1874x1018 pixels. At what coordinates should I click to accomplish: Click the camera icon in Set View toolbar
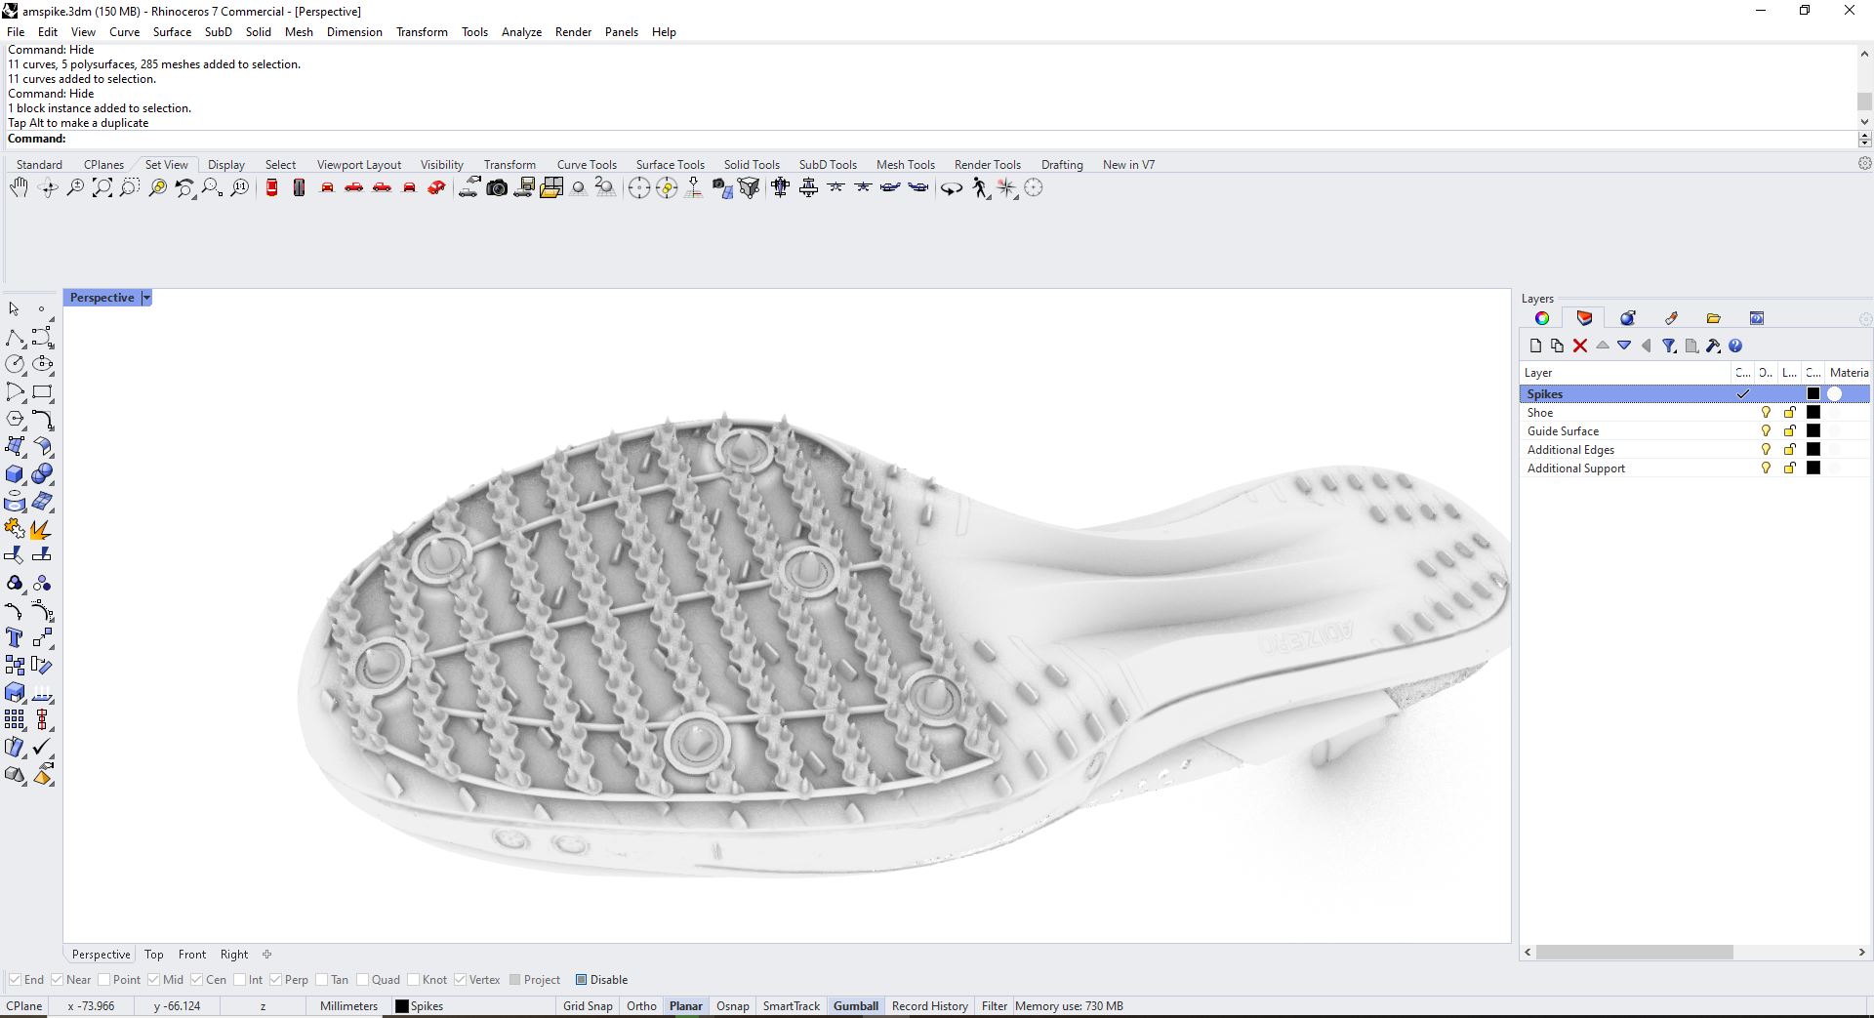(497, 188)
